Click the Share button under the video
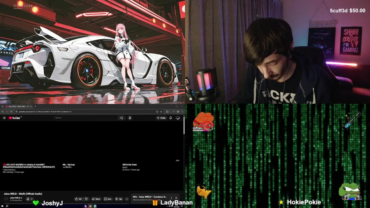This screenshot has width=370, height=208. 96,199
